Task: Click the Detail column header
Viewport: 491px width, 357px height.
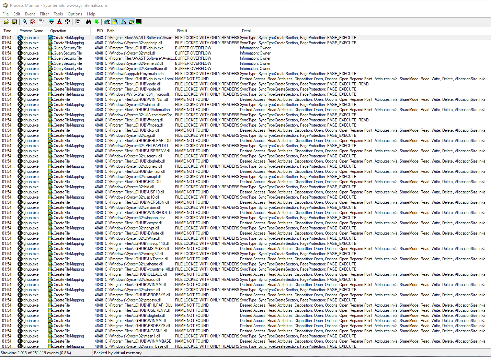Action: tap(365, 31)
